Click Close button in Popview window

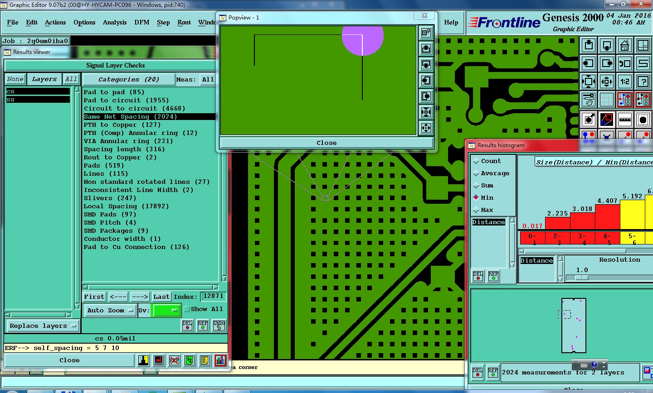326,143
